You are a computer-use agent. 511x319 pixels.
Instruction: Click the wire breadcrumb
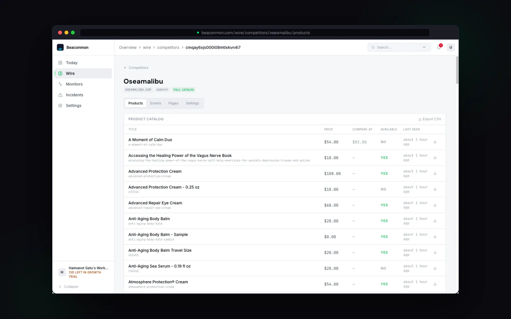click(x=147, y=48)
